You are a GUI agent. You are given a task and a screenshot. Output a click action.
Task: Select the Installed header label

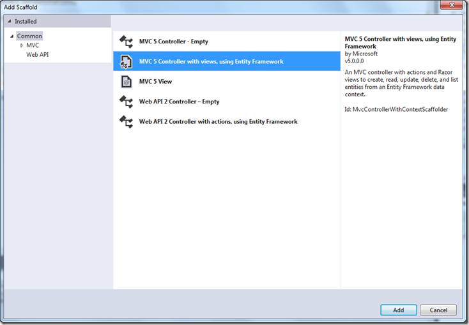coord(26,21)
